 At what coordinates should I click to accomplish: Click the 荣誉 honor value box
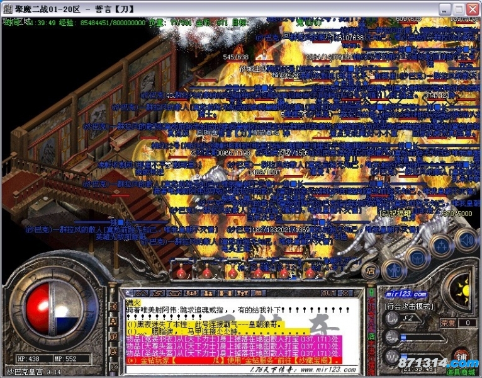pyautogui.click(x=468, y=323)
